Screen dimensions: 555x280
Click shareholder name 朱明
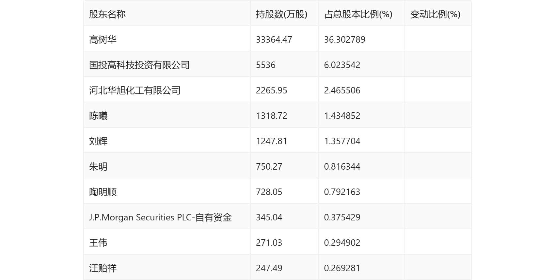98,166
